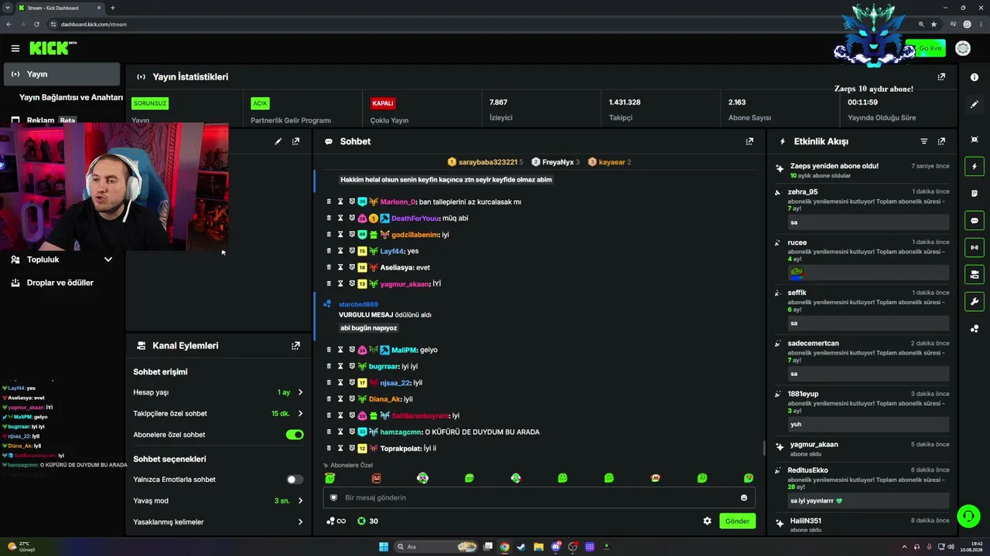Screen dimensions: 990x556
Task: Open chat settings gear next to Gönder
Action: point(707,521)
